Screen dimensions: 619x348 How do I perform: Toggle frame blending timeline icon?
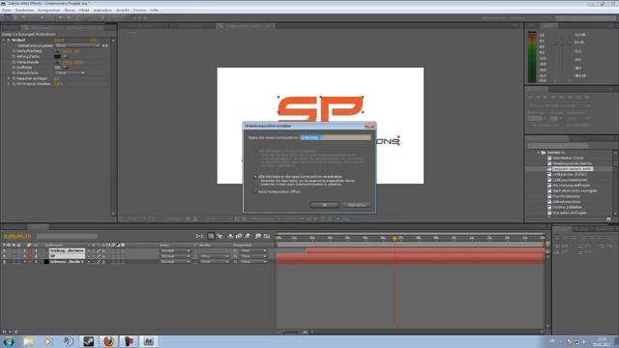pos(239,236)
